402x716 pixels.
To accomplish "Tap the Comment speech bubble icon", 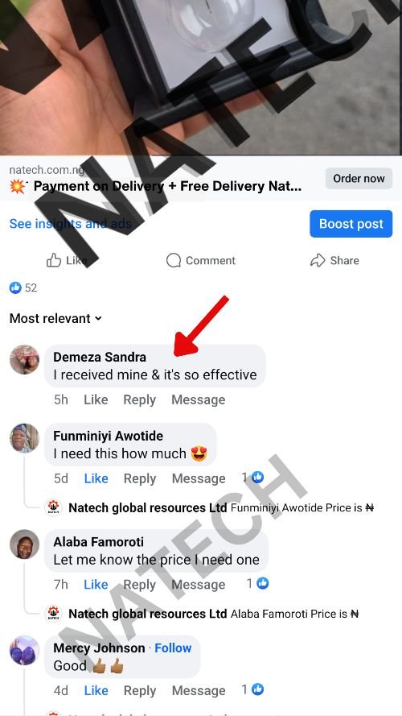I will (174, 260).
